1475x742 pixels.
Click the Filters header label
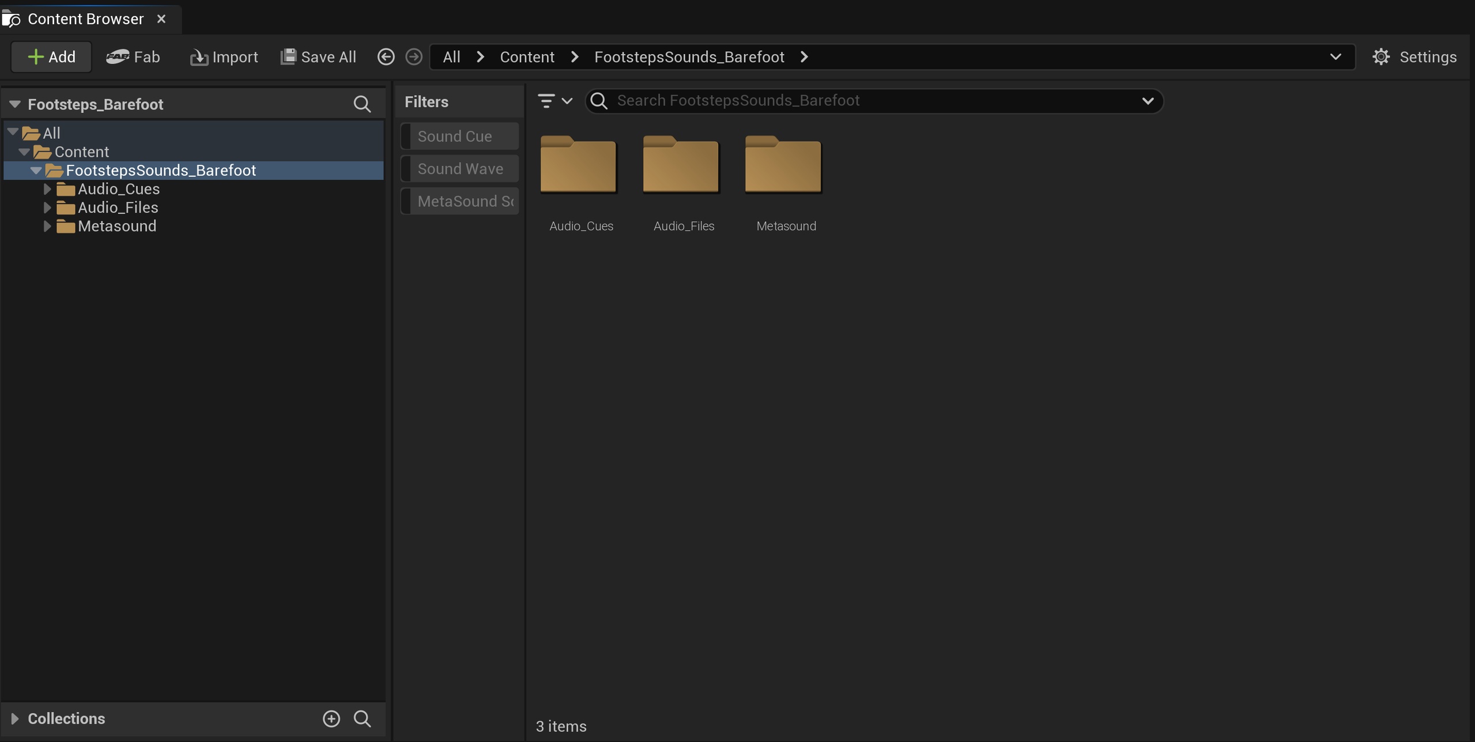[x=427, y=102]
